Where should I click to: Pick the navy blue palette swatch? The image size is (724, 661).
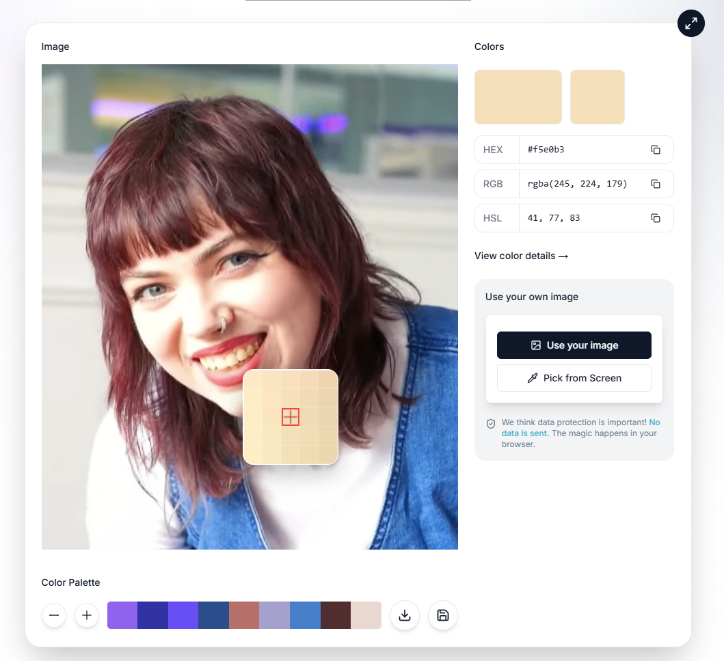tap(214, 615)
